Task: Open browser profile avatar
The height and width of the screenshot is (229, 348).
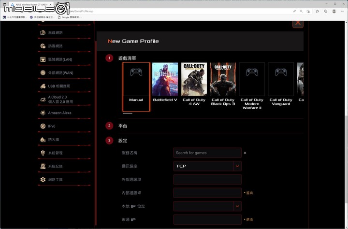Action: click(334, 11)
